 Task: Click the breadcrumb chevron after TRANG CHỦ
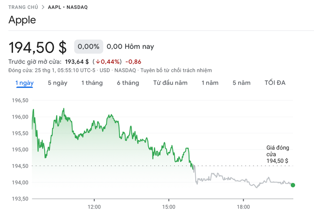pyautogui.click(x=43, y=7)
